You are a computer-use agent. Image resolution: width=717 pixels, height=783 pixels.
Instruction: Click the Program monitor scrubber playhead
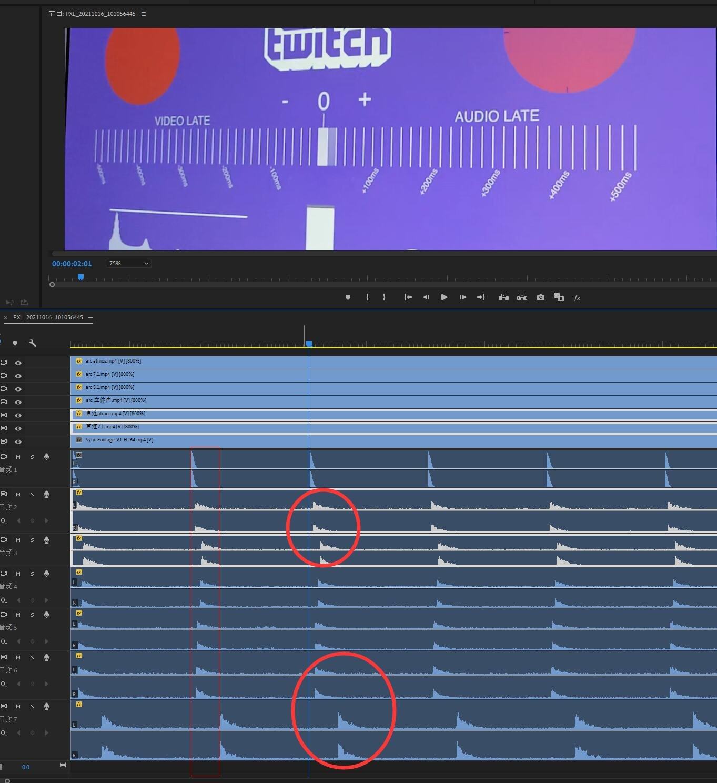click(80, 277)
